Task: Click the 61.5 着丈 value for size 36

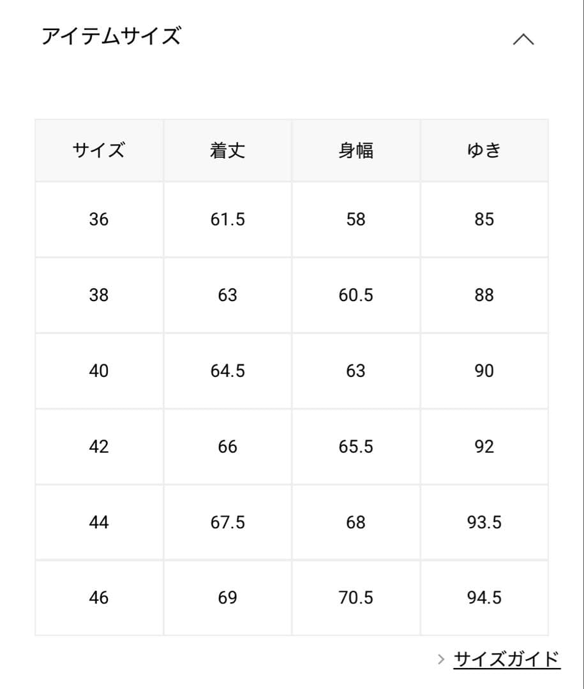Action: click(x=227, y=219)
